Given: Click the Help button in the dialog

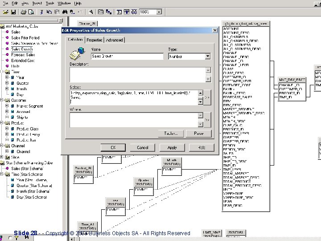Looking at the screenshot, I should (x=202, y=148).
